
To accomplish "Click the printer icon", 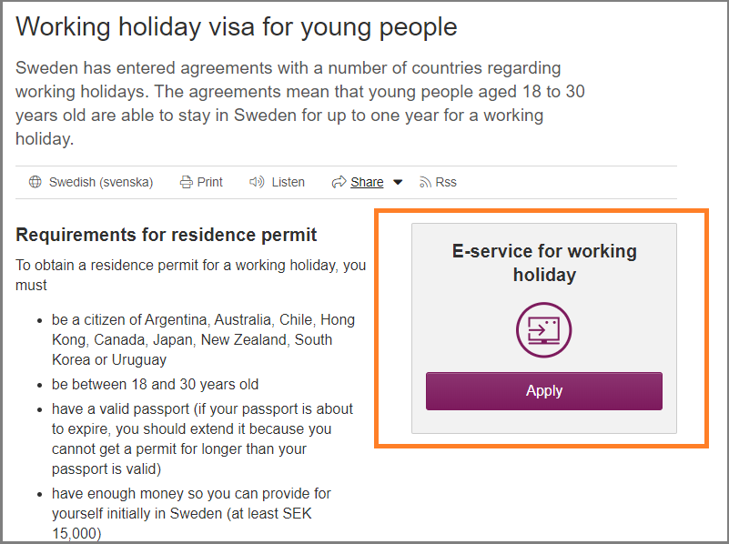I will pyautogui.click(x=186, y=182).
